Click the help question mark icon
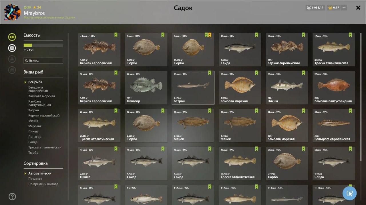Viewport: 366px width, 205px height. point(12,196)
